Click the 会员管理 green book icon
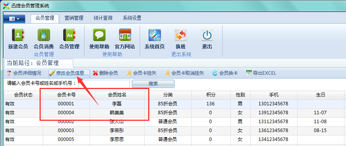Screen dimensions: 346x146 tap(69, 39)
